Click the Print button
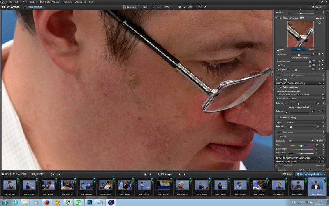Image resolution: width=329 pixels, height=206 pixels. (x=287, y=174)
